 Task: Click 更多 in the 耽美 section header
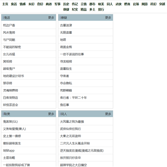51,114
